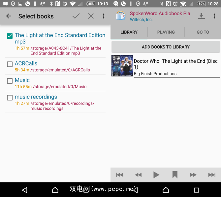Screen dimensions: 221x197
Task: Tap 85% battery indicator
Action: tap(91, 4)
